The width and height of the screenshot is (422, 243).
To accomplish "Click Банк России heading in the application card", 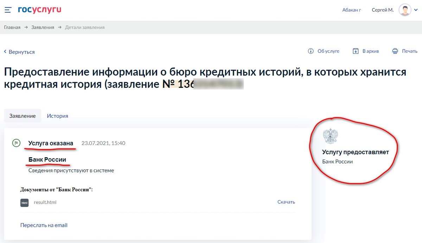I will click(47, 160).
